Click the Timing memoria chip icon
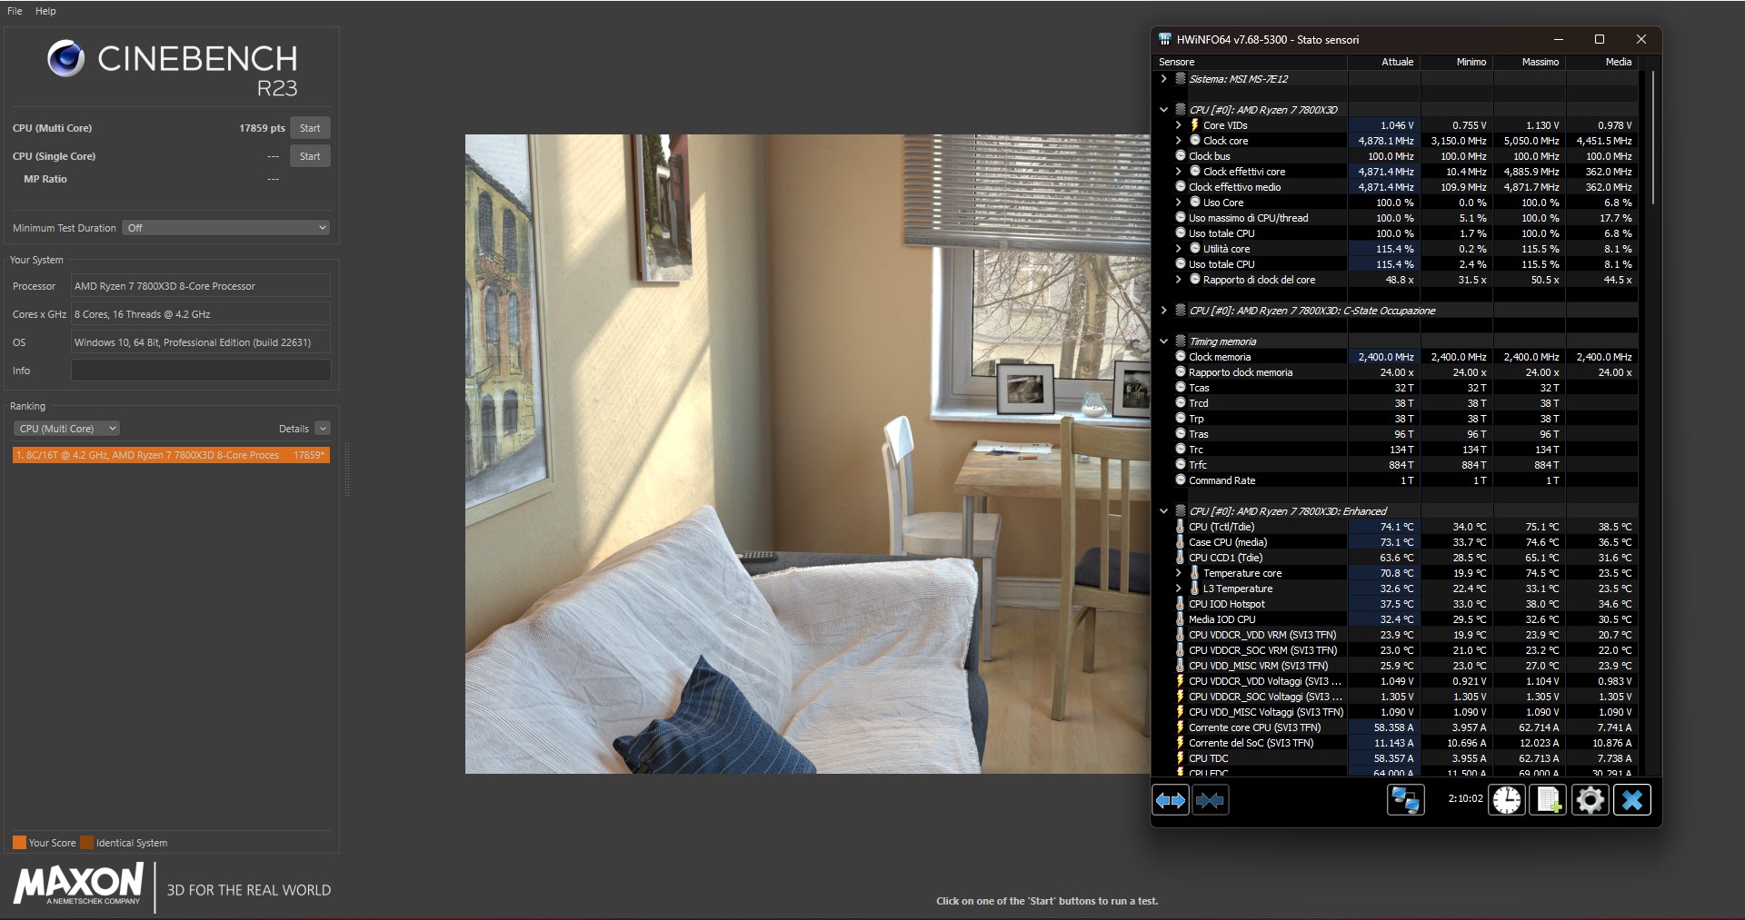This screenshot has height=920, width=1745. click(x=1181, y=341)
